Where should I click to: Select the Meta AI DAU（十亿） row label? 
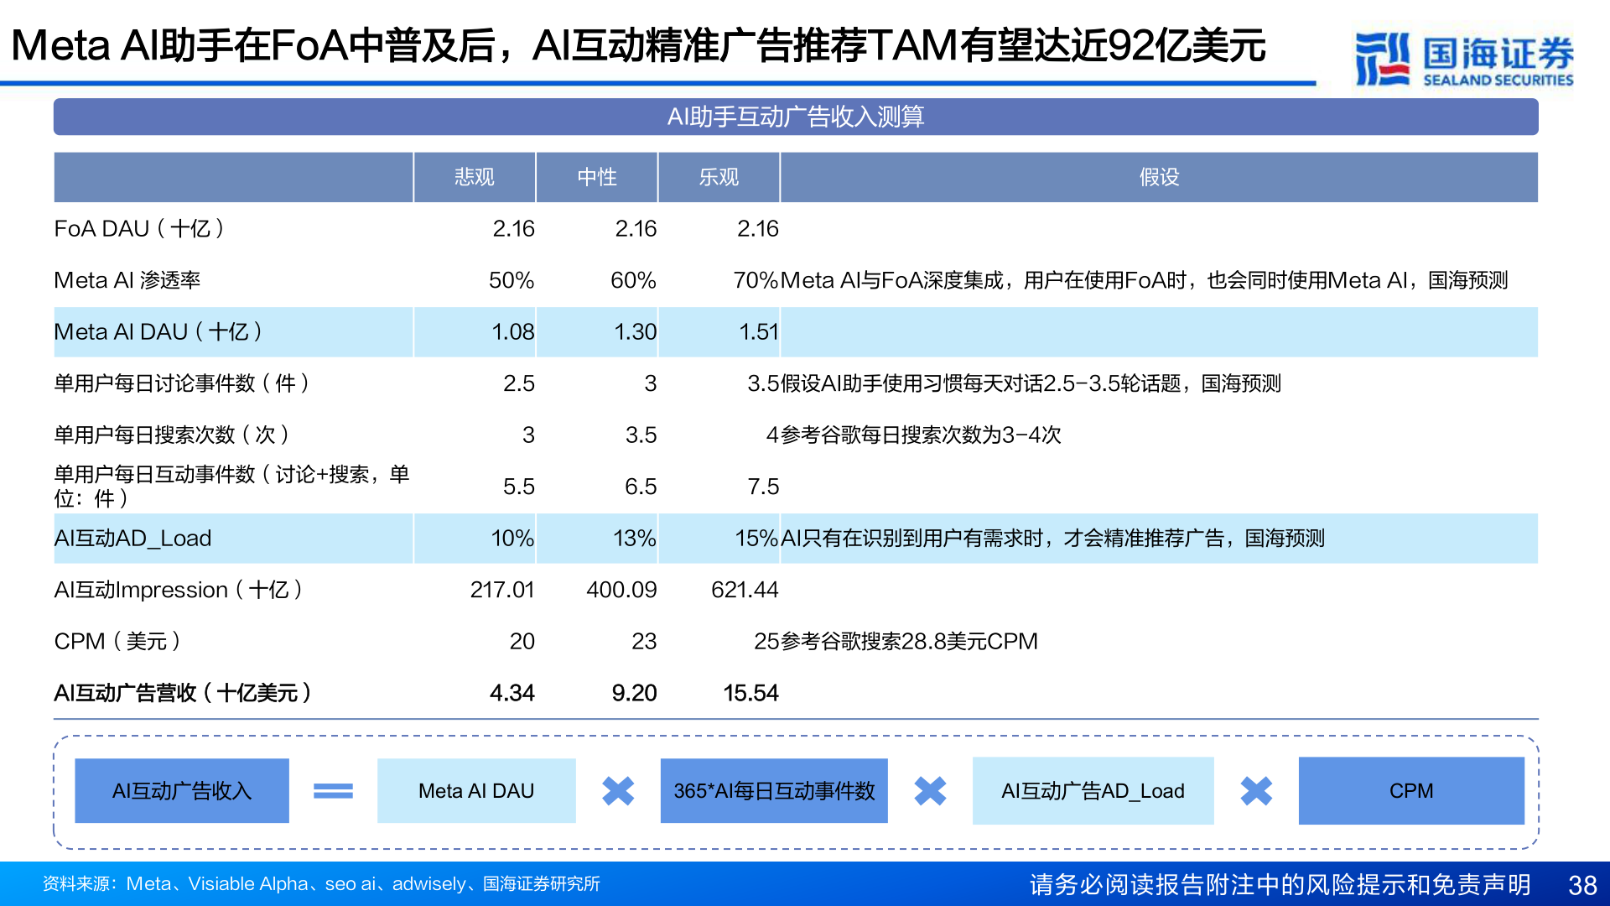pyautogui.click(x=159, y=332)
